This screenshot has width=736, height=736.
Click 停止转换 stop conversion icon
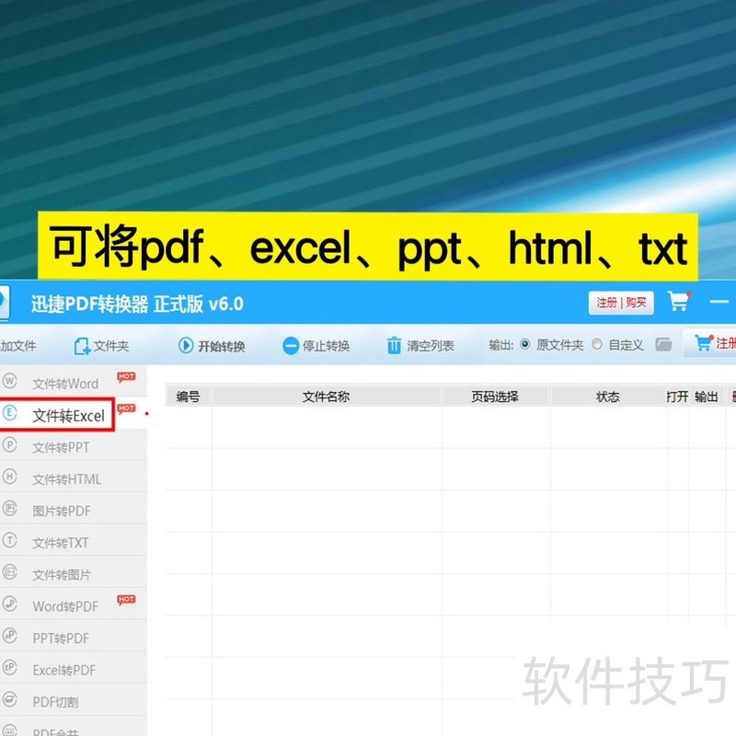[291, 346]
